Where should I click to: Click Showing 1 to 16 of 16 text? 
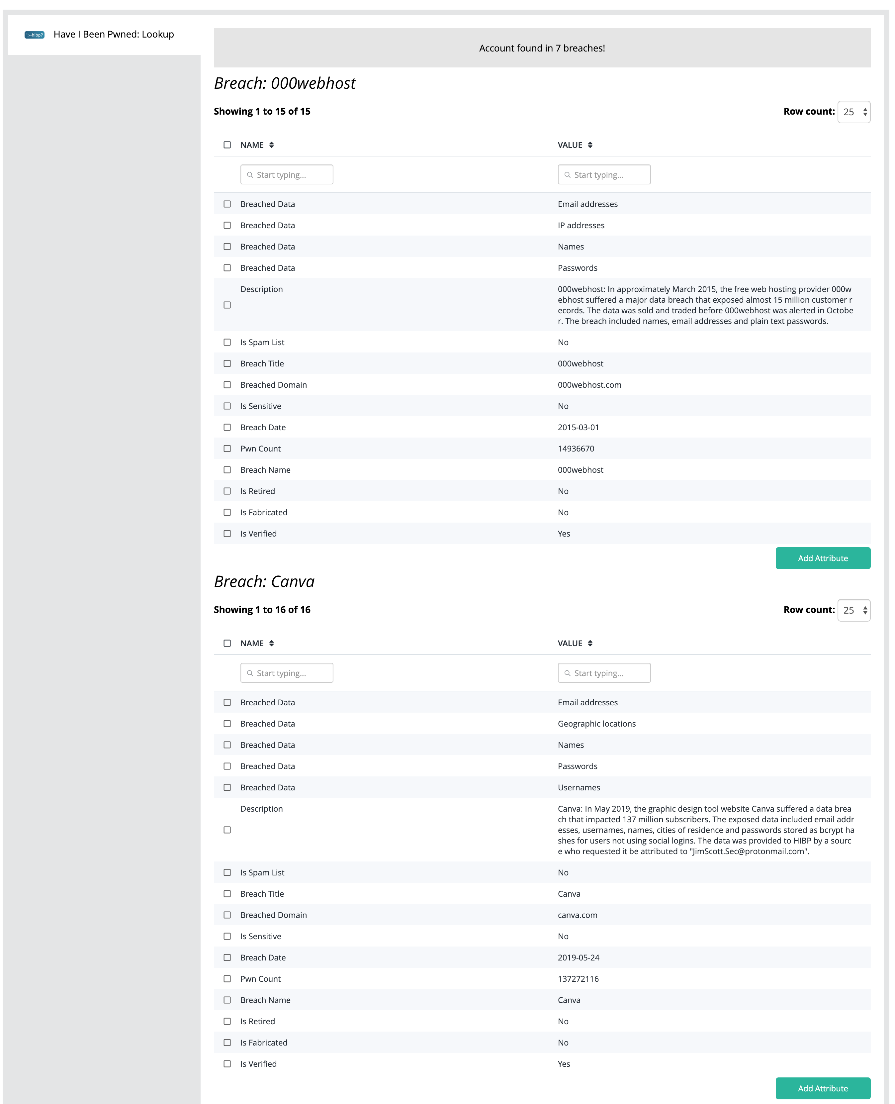262,610
